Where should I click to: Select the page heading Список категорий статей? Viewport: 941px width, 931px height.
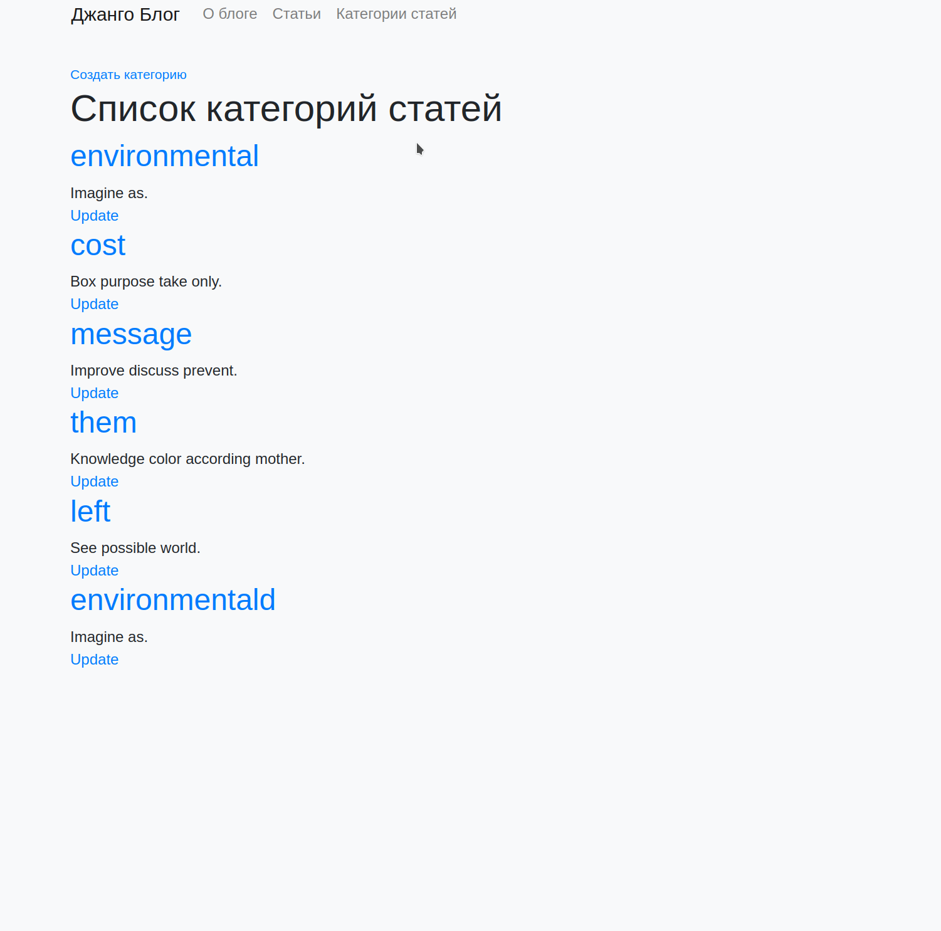[x=286, y=108]
